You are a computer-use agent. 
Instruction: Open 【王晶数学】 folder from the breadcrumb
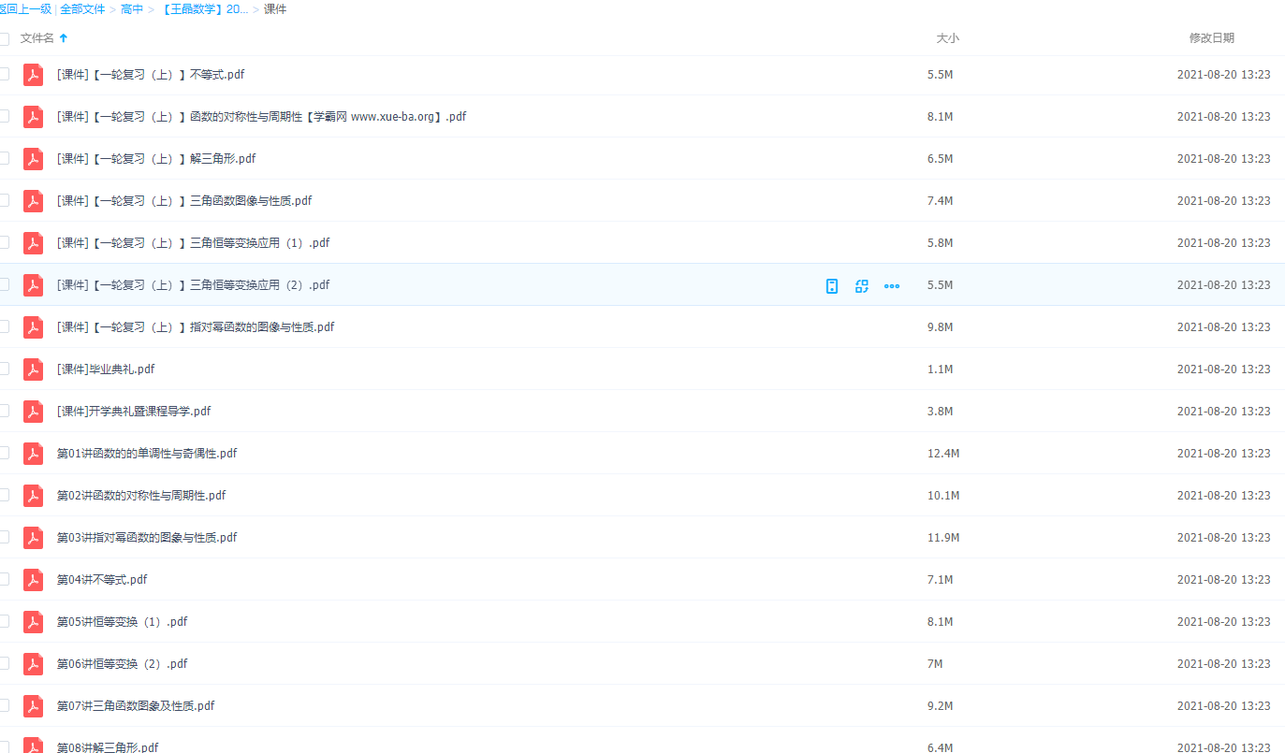(x=204, y=9)
